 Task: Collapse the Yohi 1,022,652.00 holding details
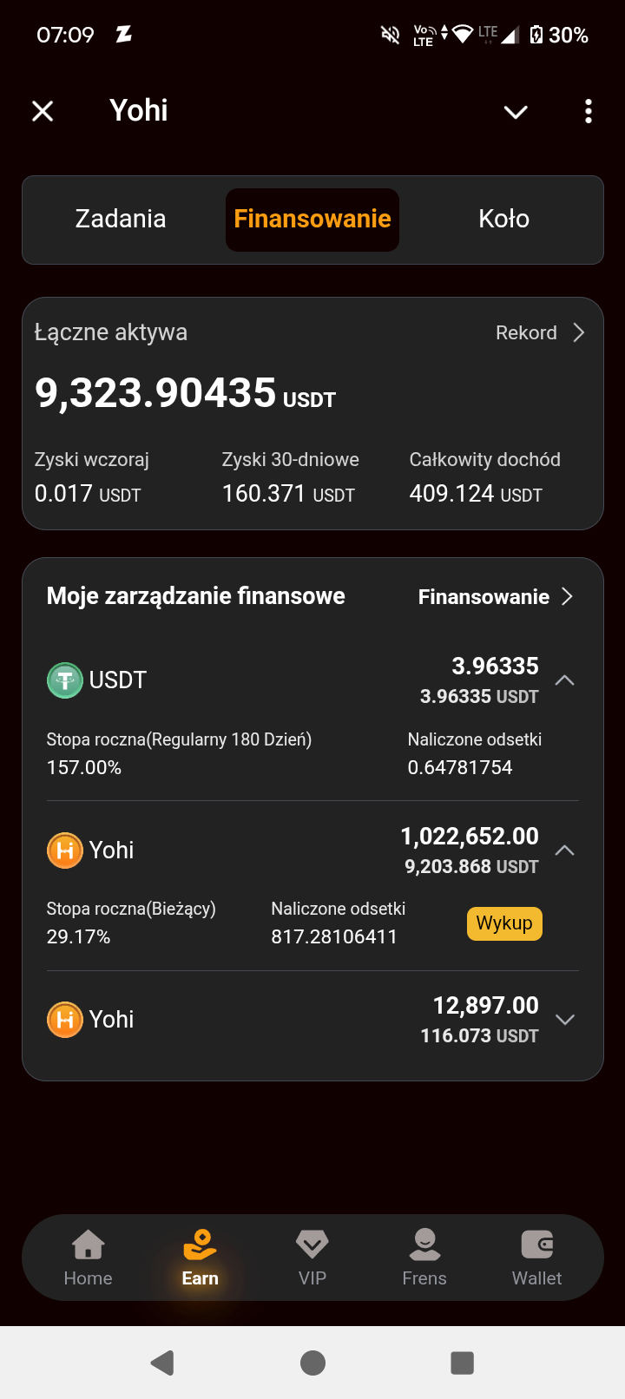pyautogui.click(x=564, y=851)
